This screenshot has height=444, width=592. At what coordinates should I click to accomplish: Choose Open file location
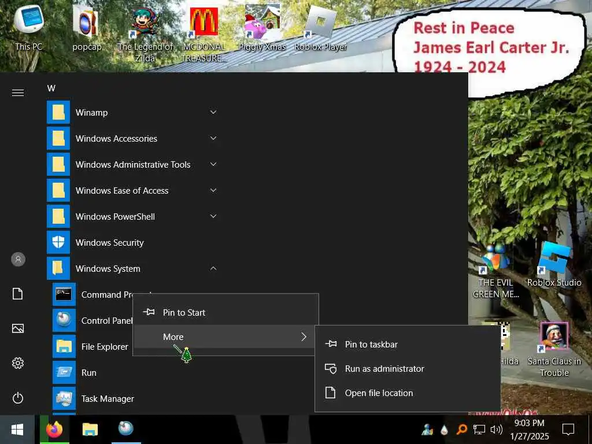[408, 393]
